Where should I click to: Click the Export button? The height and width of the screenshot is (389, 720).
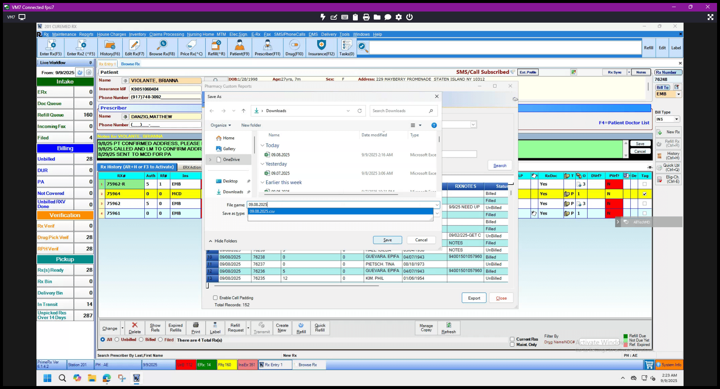(474, 298)
